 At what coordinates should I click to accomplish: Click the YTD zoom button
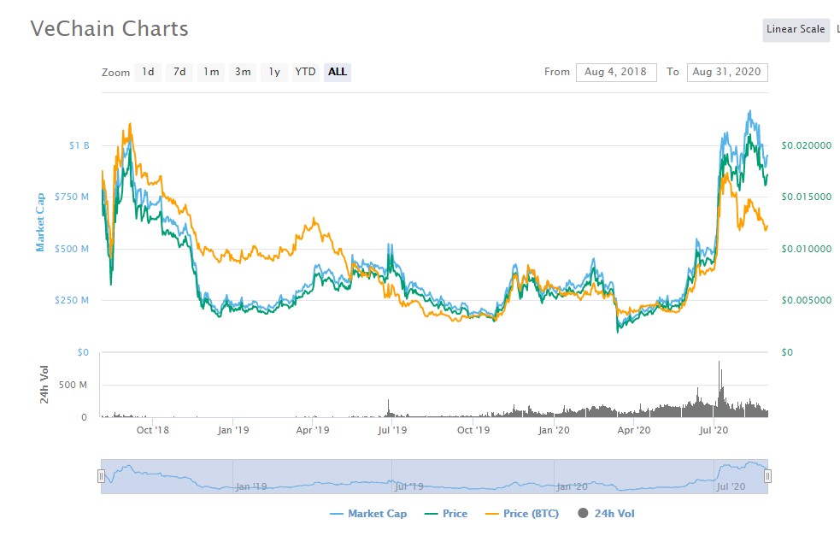coord(305,72)
